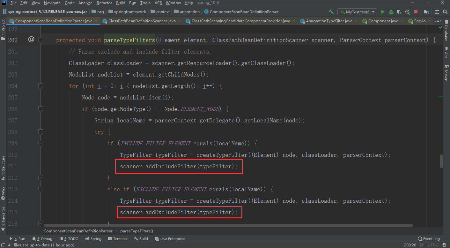Collapse the parseTypeFilters method at line 200
Image resolution: width=450 pixels, height=248 pixels.
[x=41, y=40]
